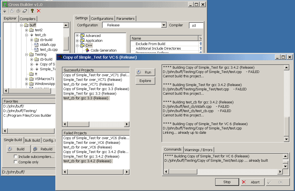The width and height of the screenshot is (295, 191).
Task: Select the stdafx.cpp file icon in Explorer
Action: pyautogui.click(x=36, y=45)
